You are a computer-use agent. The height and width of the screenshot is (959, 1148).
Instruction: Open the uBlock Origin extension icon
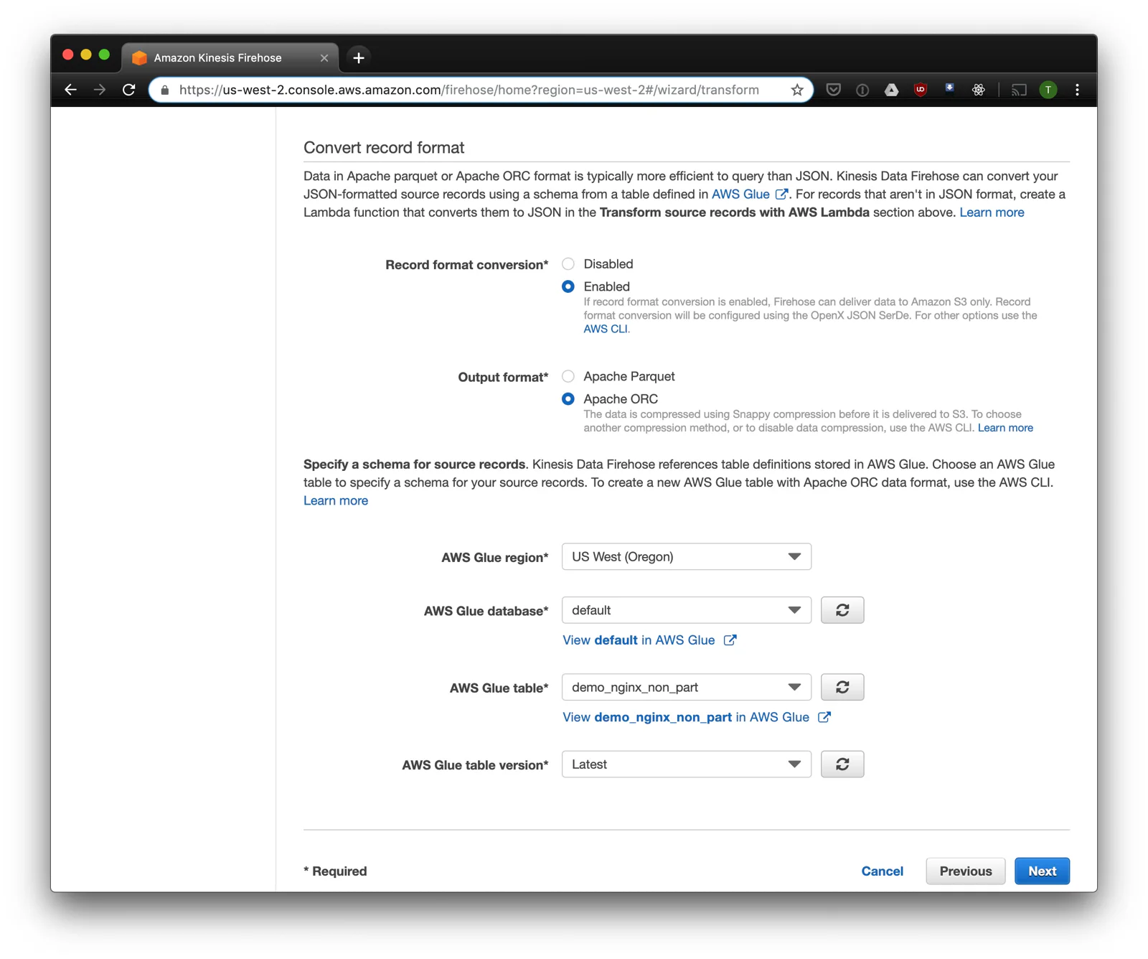[921, 90]
